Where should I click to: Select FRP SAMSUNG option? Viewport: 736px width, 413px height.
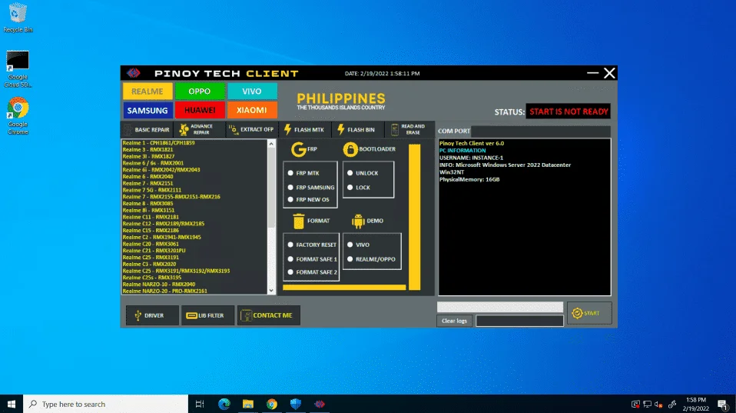tap(312, 188)
